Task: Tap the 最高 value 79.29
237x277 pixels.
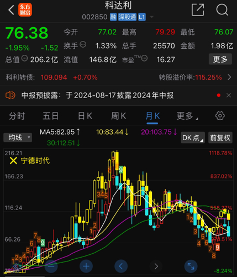Action: (x=165, y=32)
